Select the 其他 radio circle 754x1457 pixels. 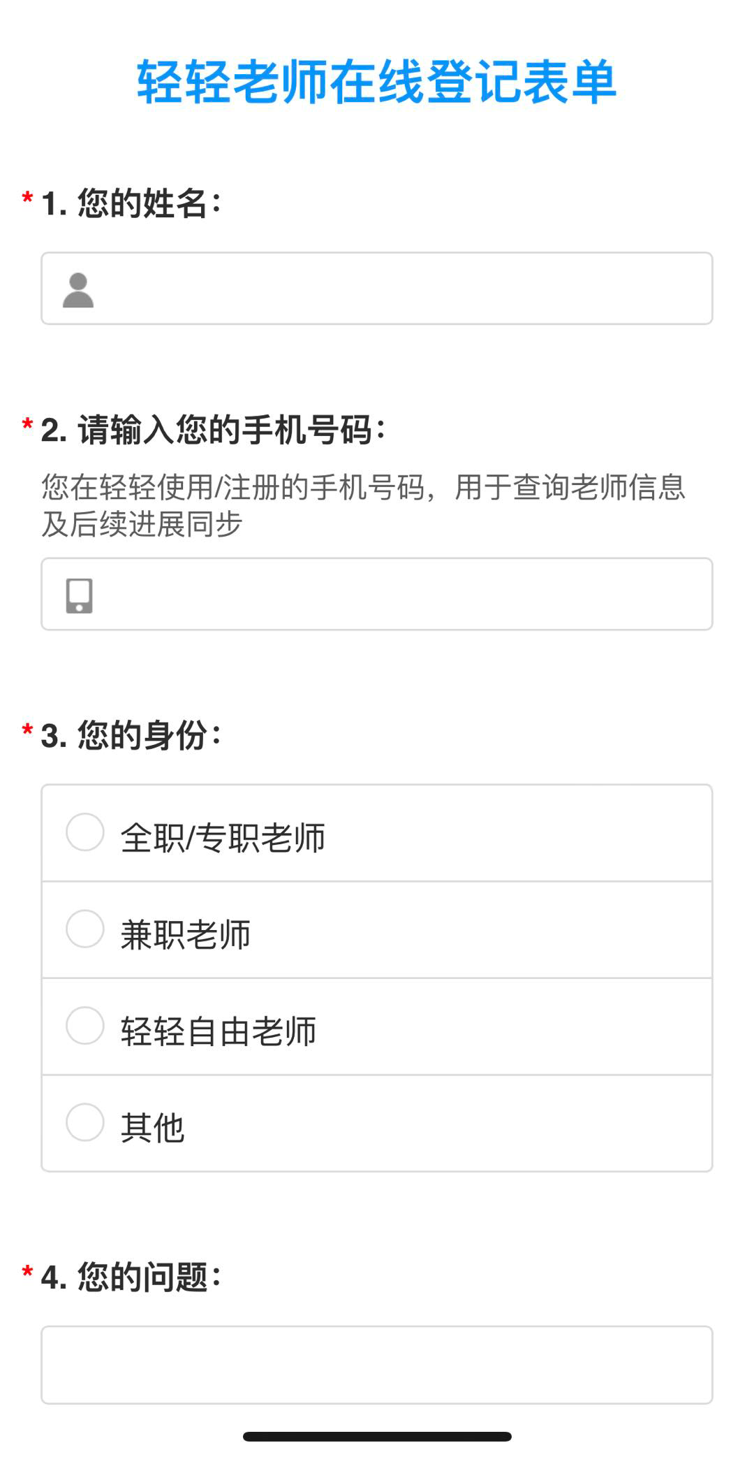click(85, 1122)
